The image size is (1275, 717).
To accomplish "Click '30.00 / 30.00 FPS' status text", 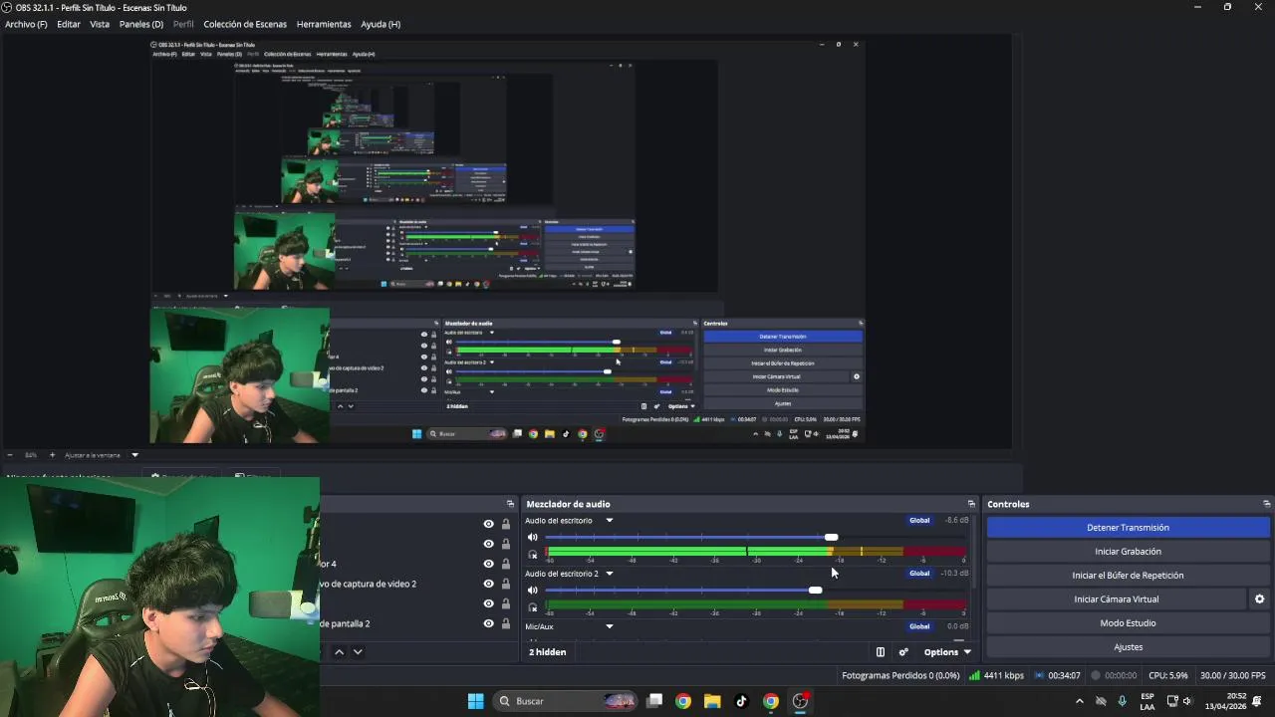I will (x=1232, y=675).
